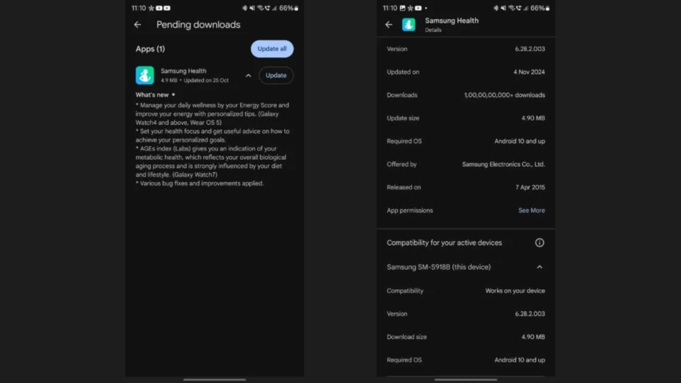Tap navigation gesture bar on left phone
This screenshot has width=681, height=383.
214,380
